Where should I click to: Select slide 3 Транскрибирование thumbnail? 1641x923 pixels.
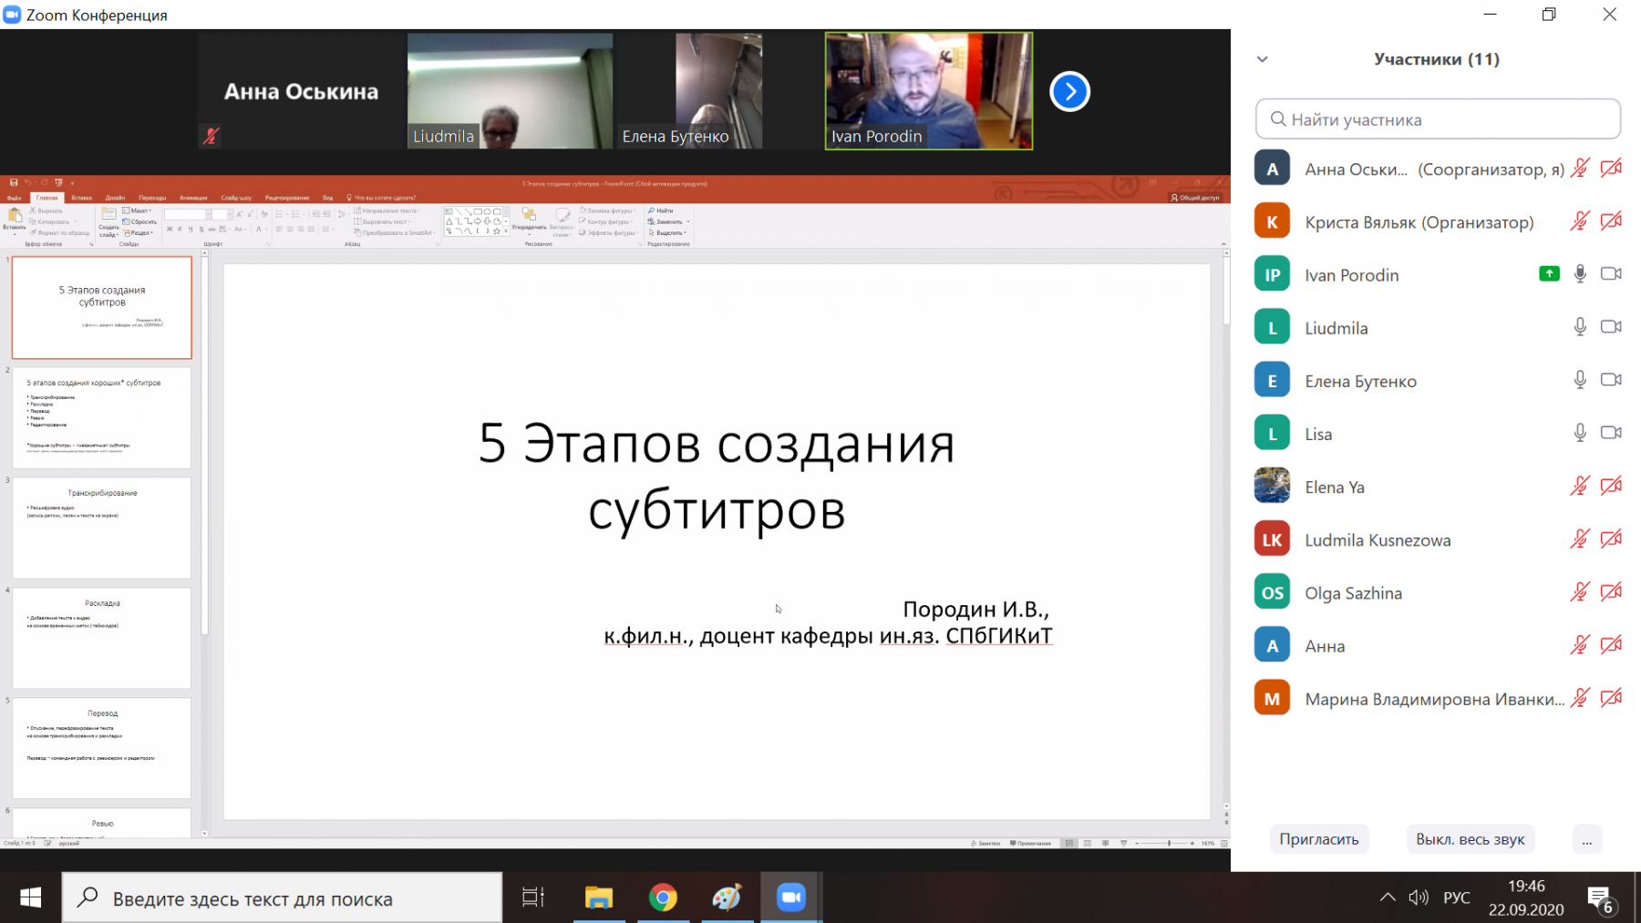point(102,528)
